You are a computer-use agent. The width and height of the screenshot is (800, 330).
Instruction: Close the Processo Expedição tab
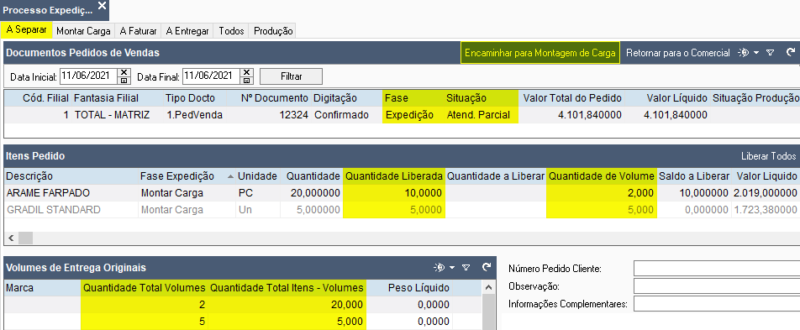102,6
